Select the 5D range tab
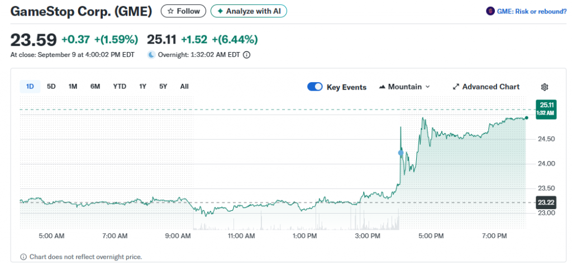The height and width of the screenshot is (264, 572). 51,87
